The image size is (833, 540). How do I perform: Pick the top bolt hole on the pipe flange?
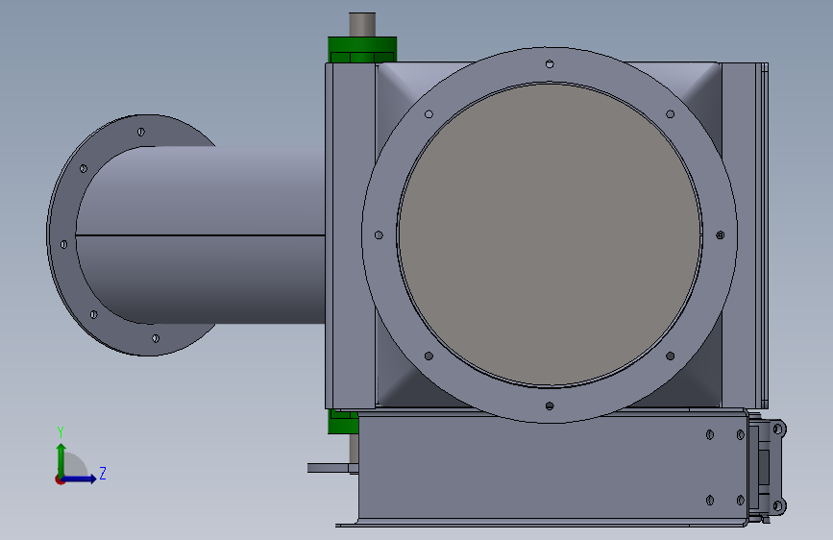point(141,132)
